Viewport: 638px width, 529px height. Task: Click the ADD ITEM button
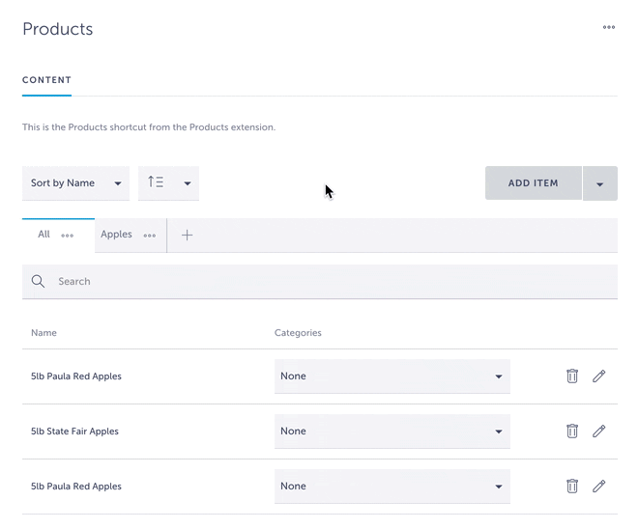533,182
